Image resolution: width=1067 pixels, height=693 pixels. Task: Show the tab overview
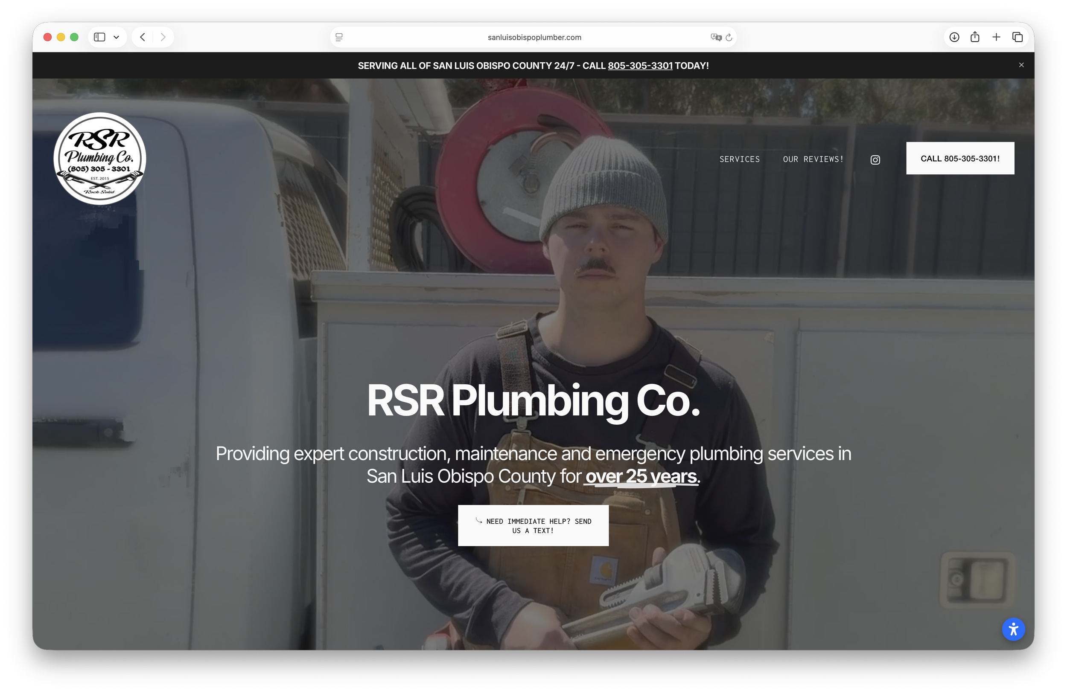[1017, 37]
